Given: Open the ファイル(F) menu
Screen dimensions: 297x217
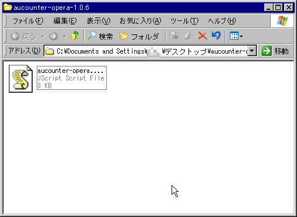Looking at the screenshot, I should (28, 21).
